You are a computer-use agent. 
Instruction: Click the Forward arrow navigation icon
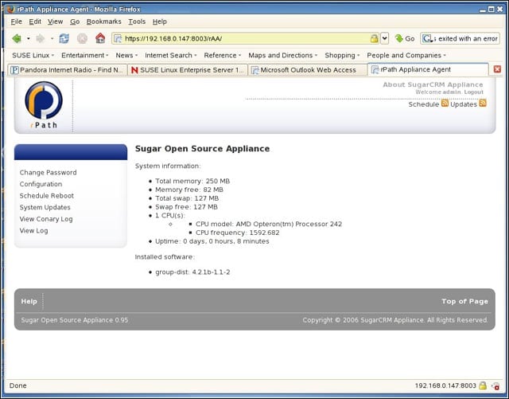[41, 39]
